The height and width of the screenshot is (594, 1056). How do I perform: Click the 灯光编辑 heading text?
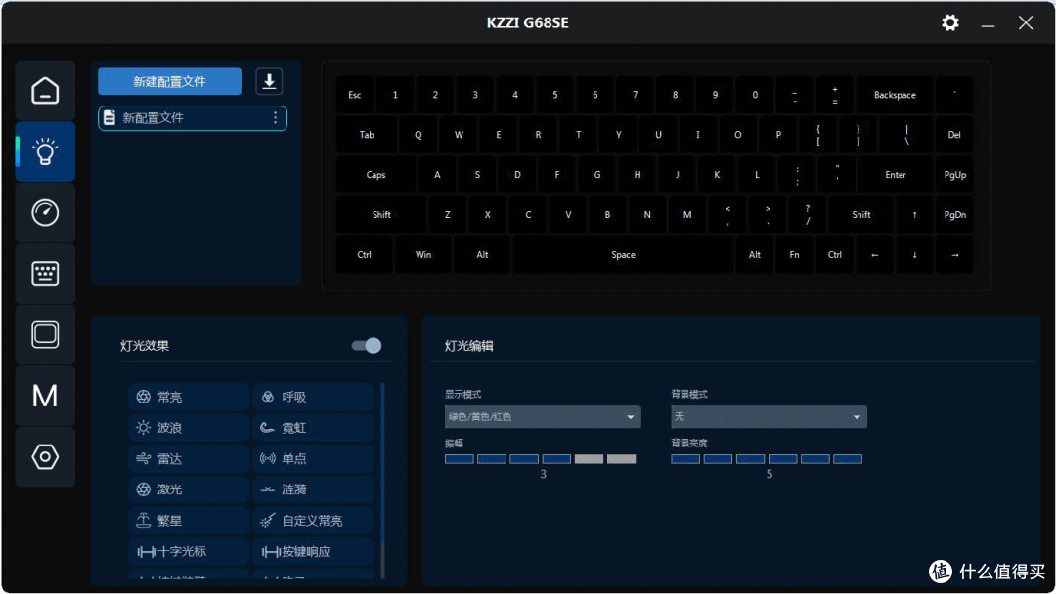pyautogui.click(x=469, y=346)
